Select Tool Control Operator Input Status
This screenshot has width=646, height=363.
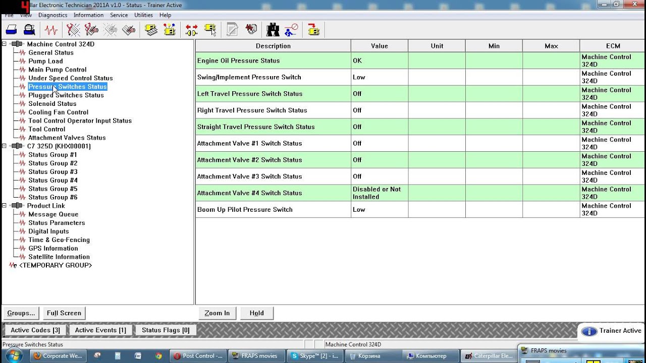(80, 121)
